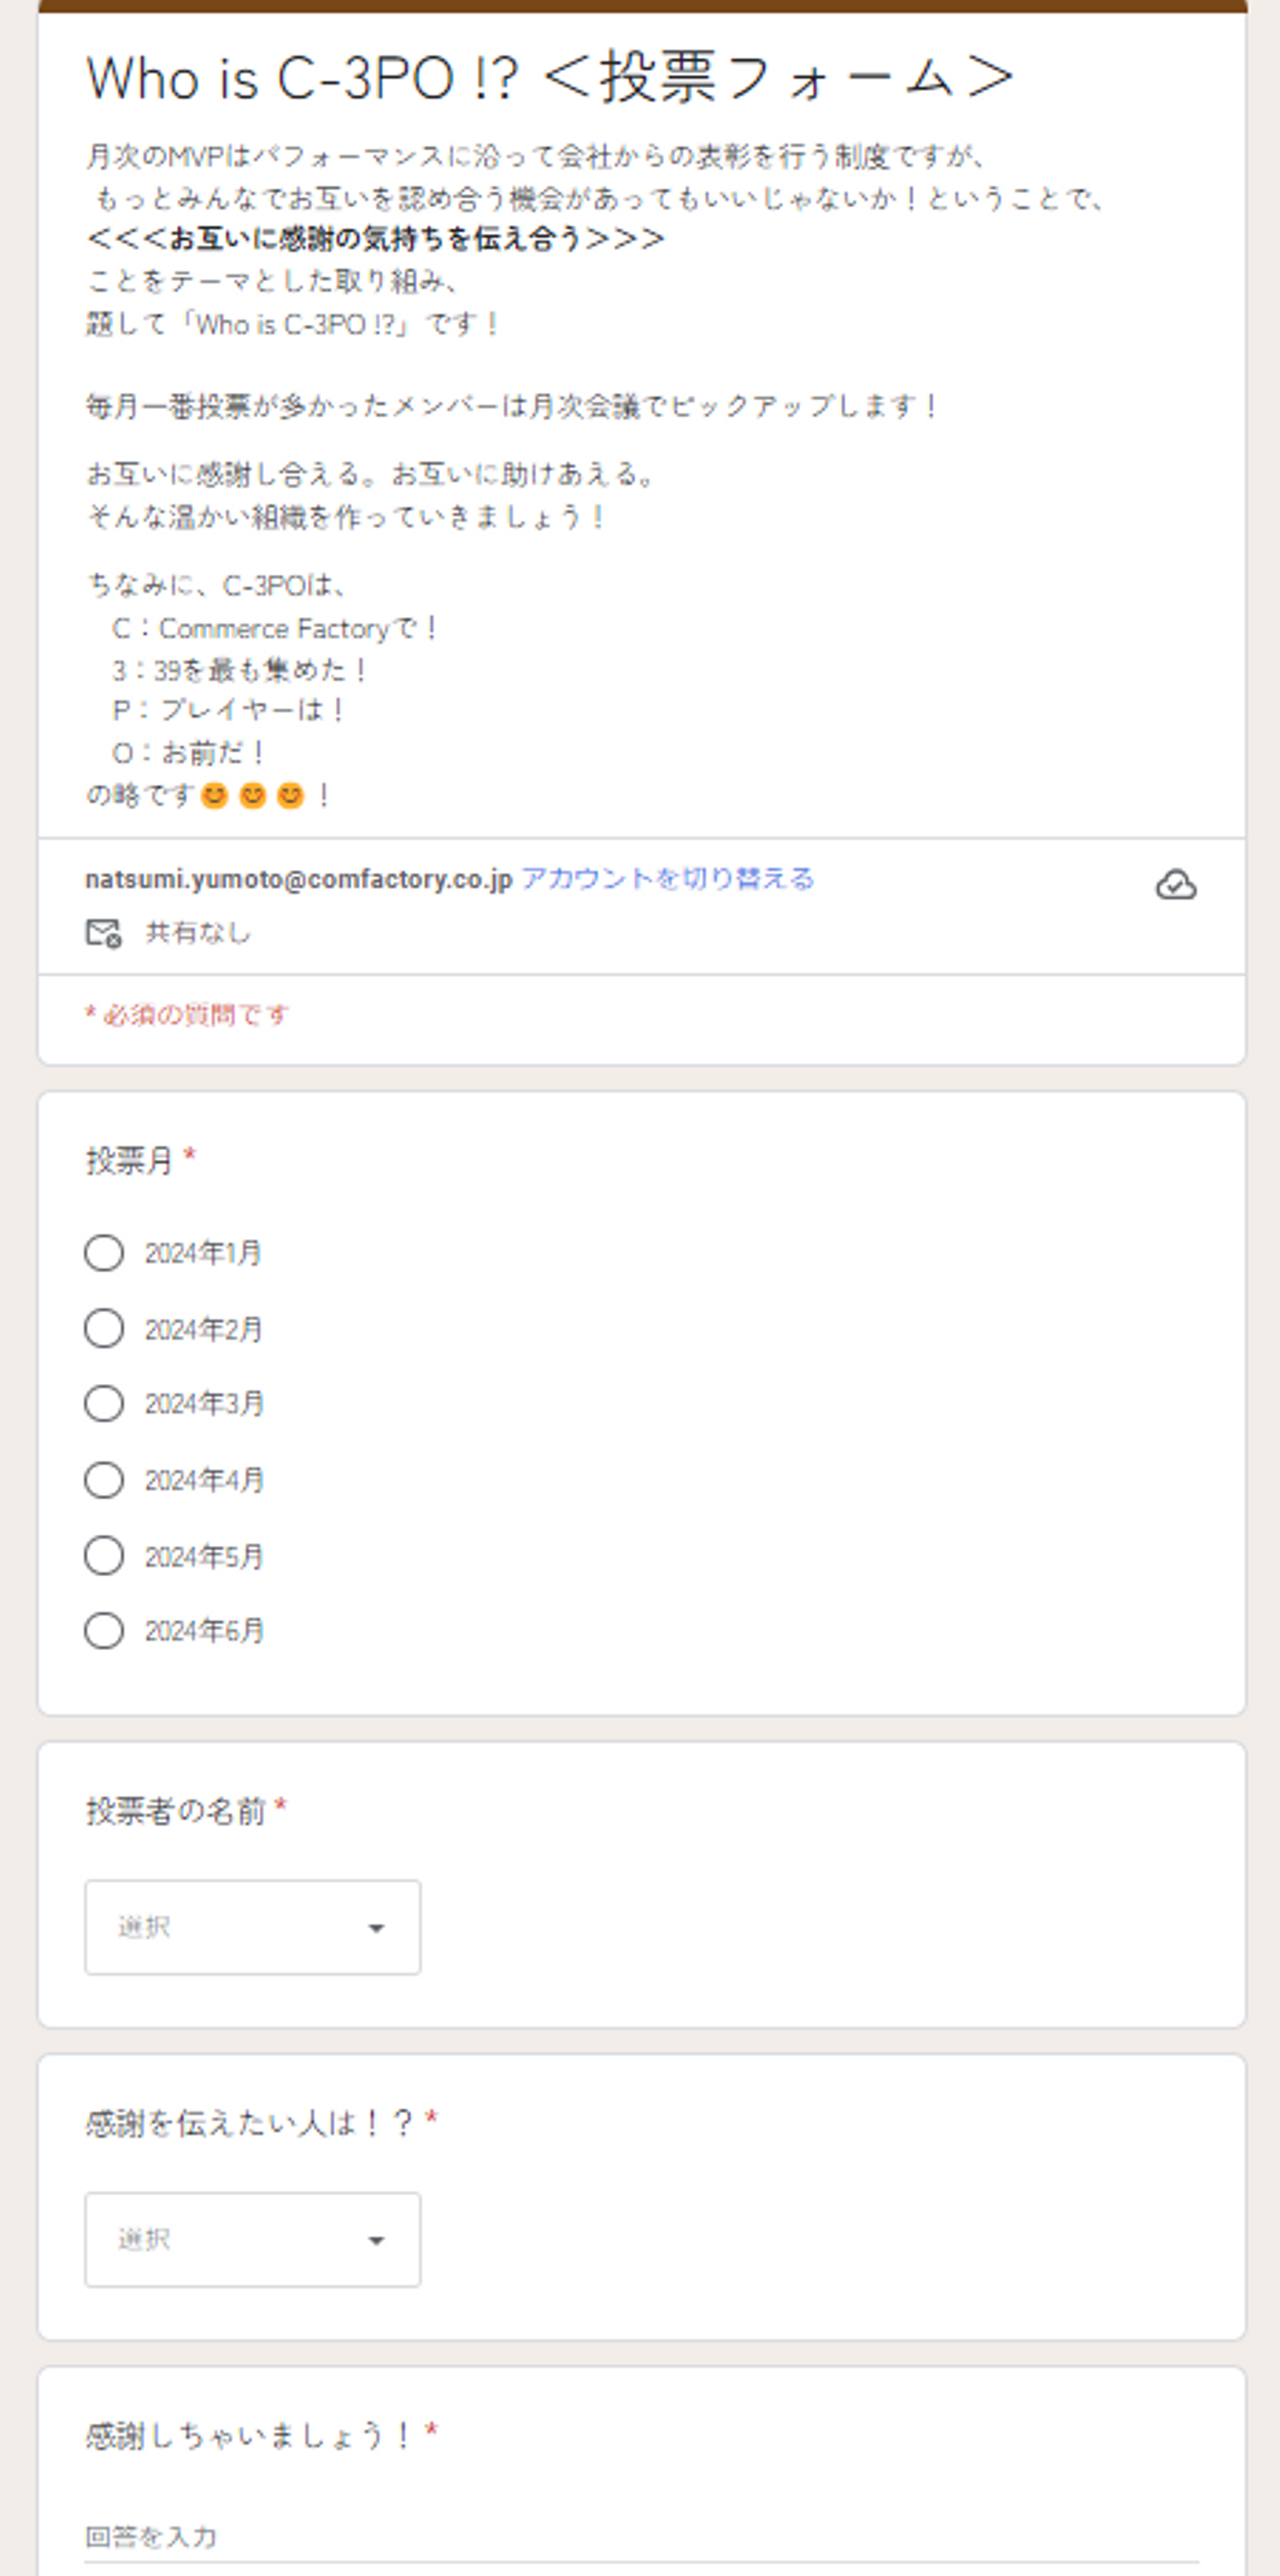The height and width of the screenshot is (2576, 1280).
Task: Click the natsumi.yumoto email address
Action: [x=298, y=879]
